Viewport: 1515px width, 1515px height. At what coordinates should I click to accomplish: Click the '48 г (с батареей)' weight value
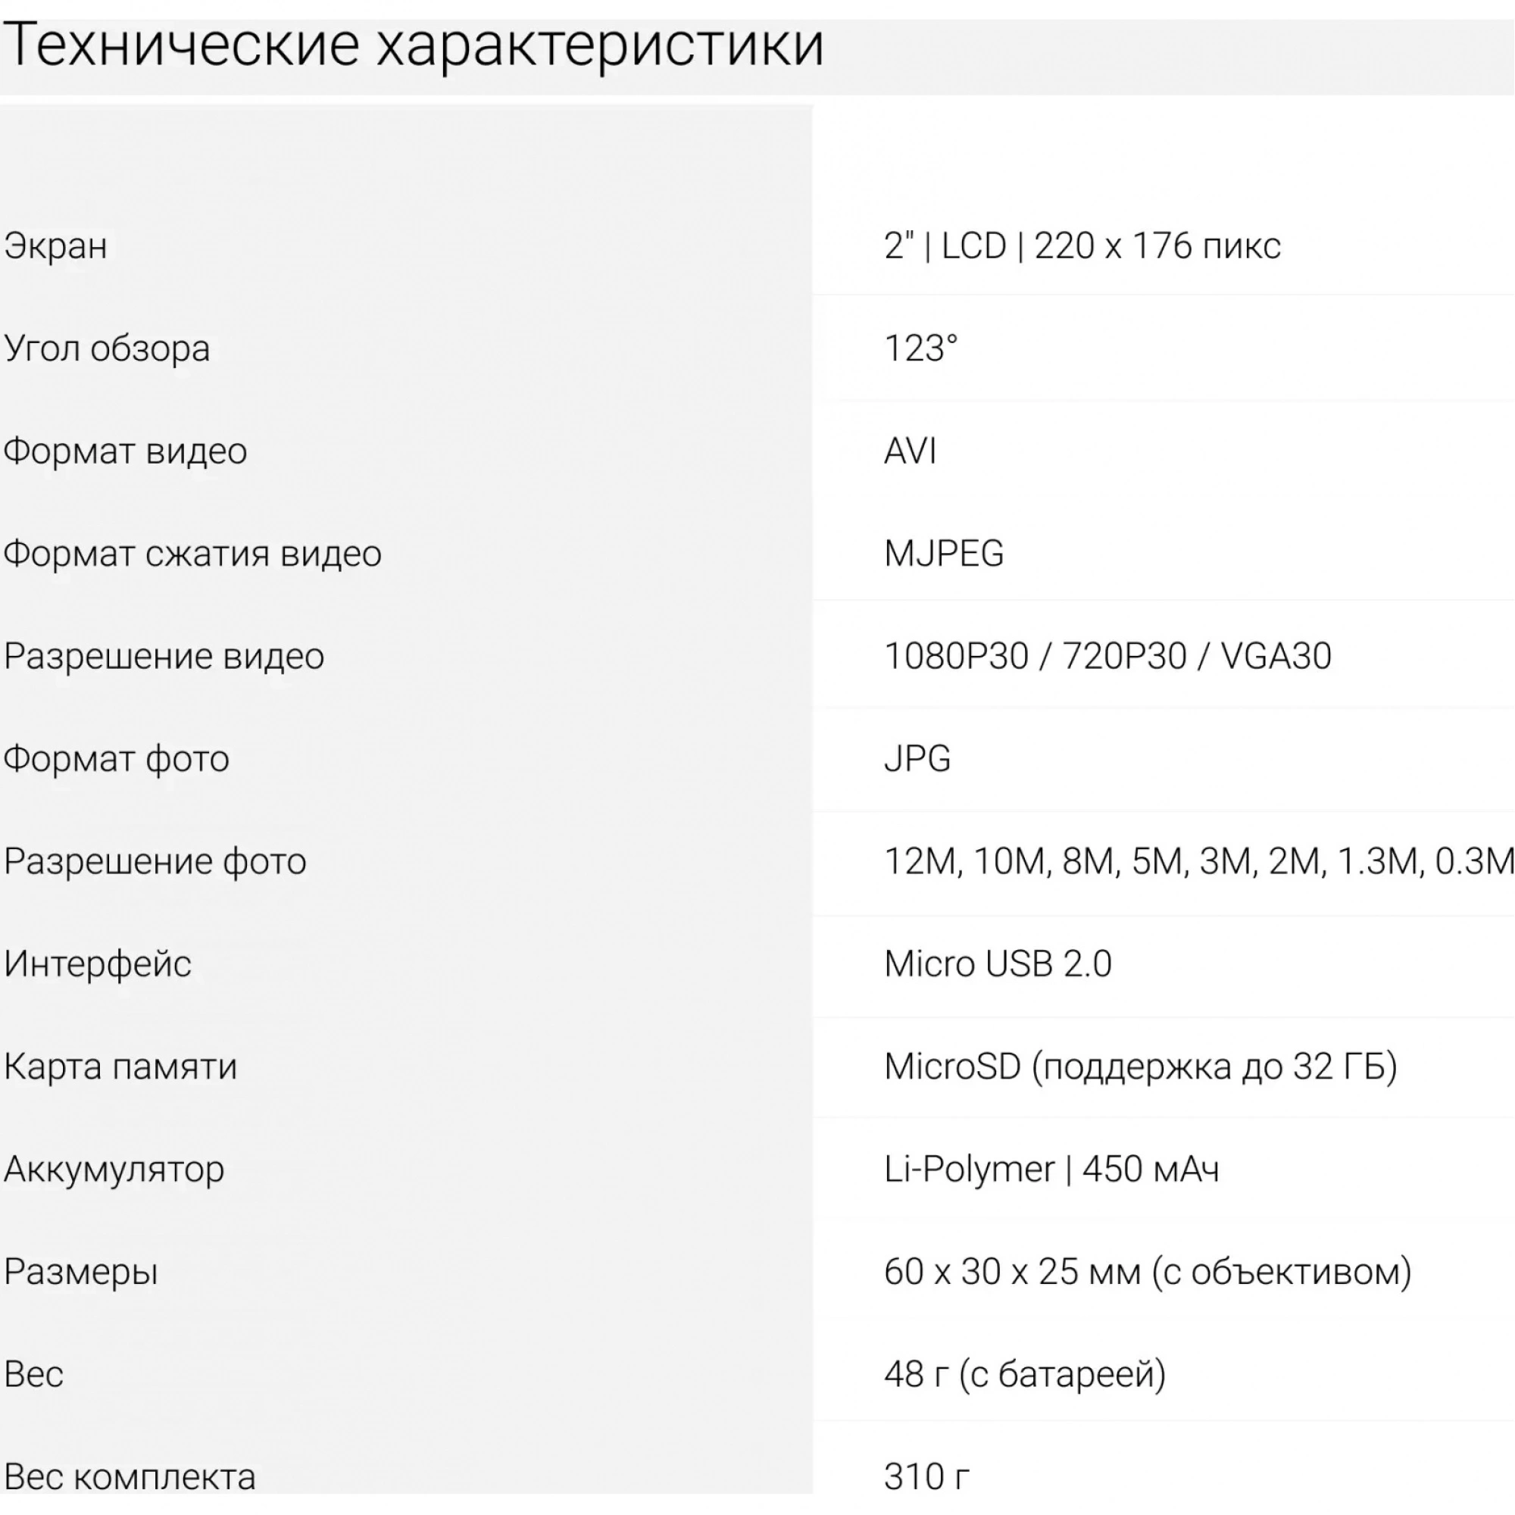point(1024,1375)
